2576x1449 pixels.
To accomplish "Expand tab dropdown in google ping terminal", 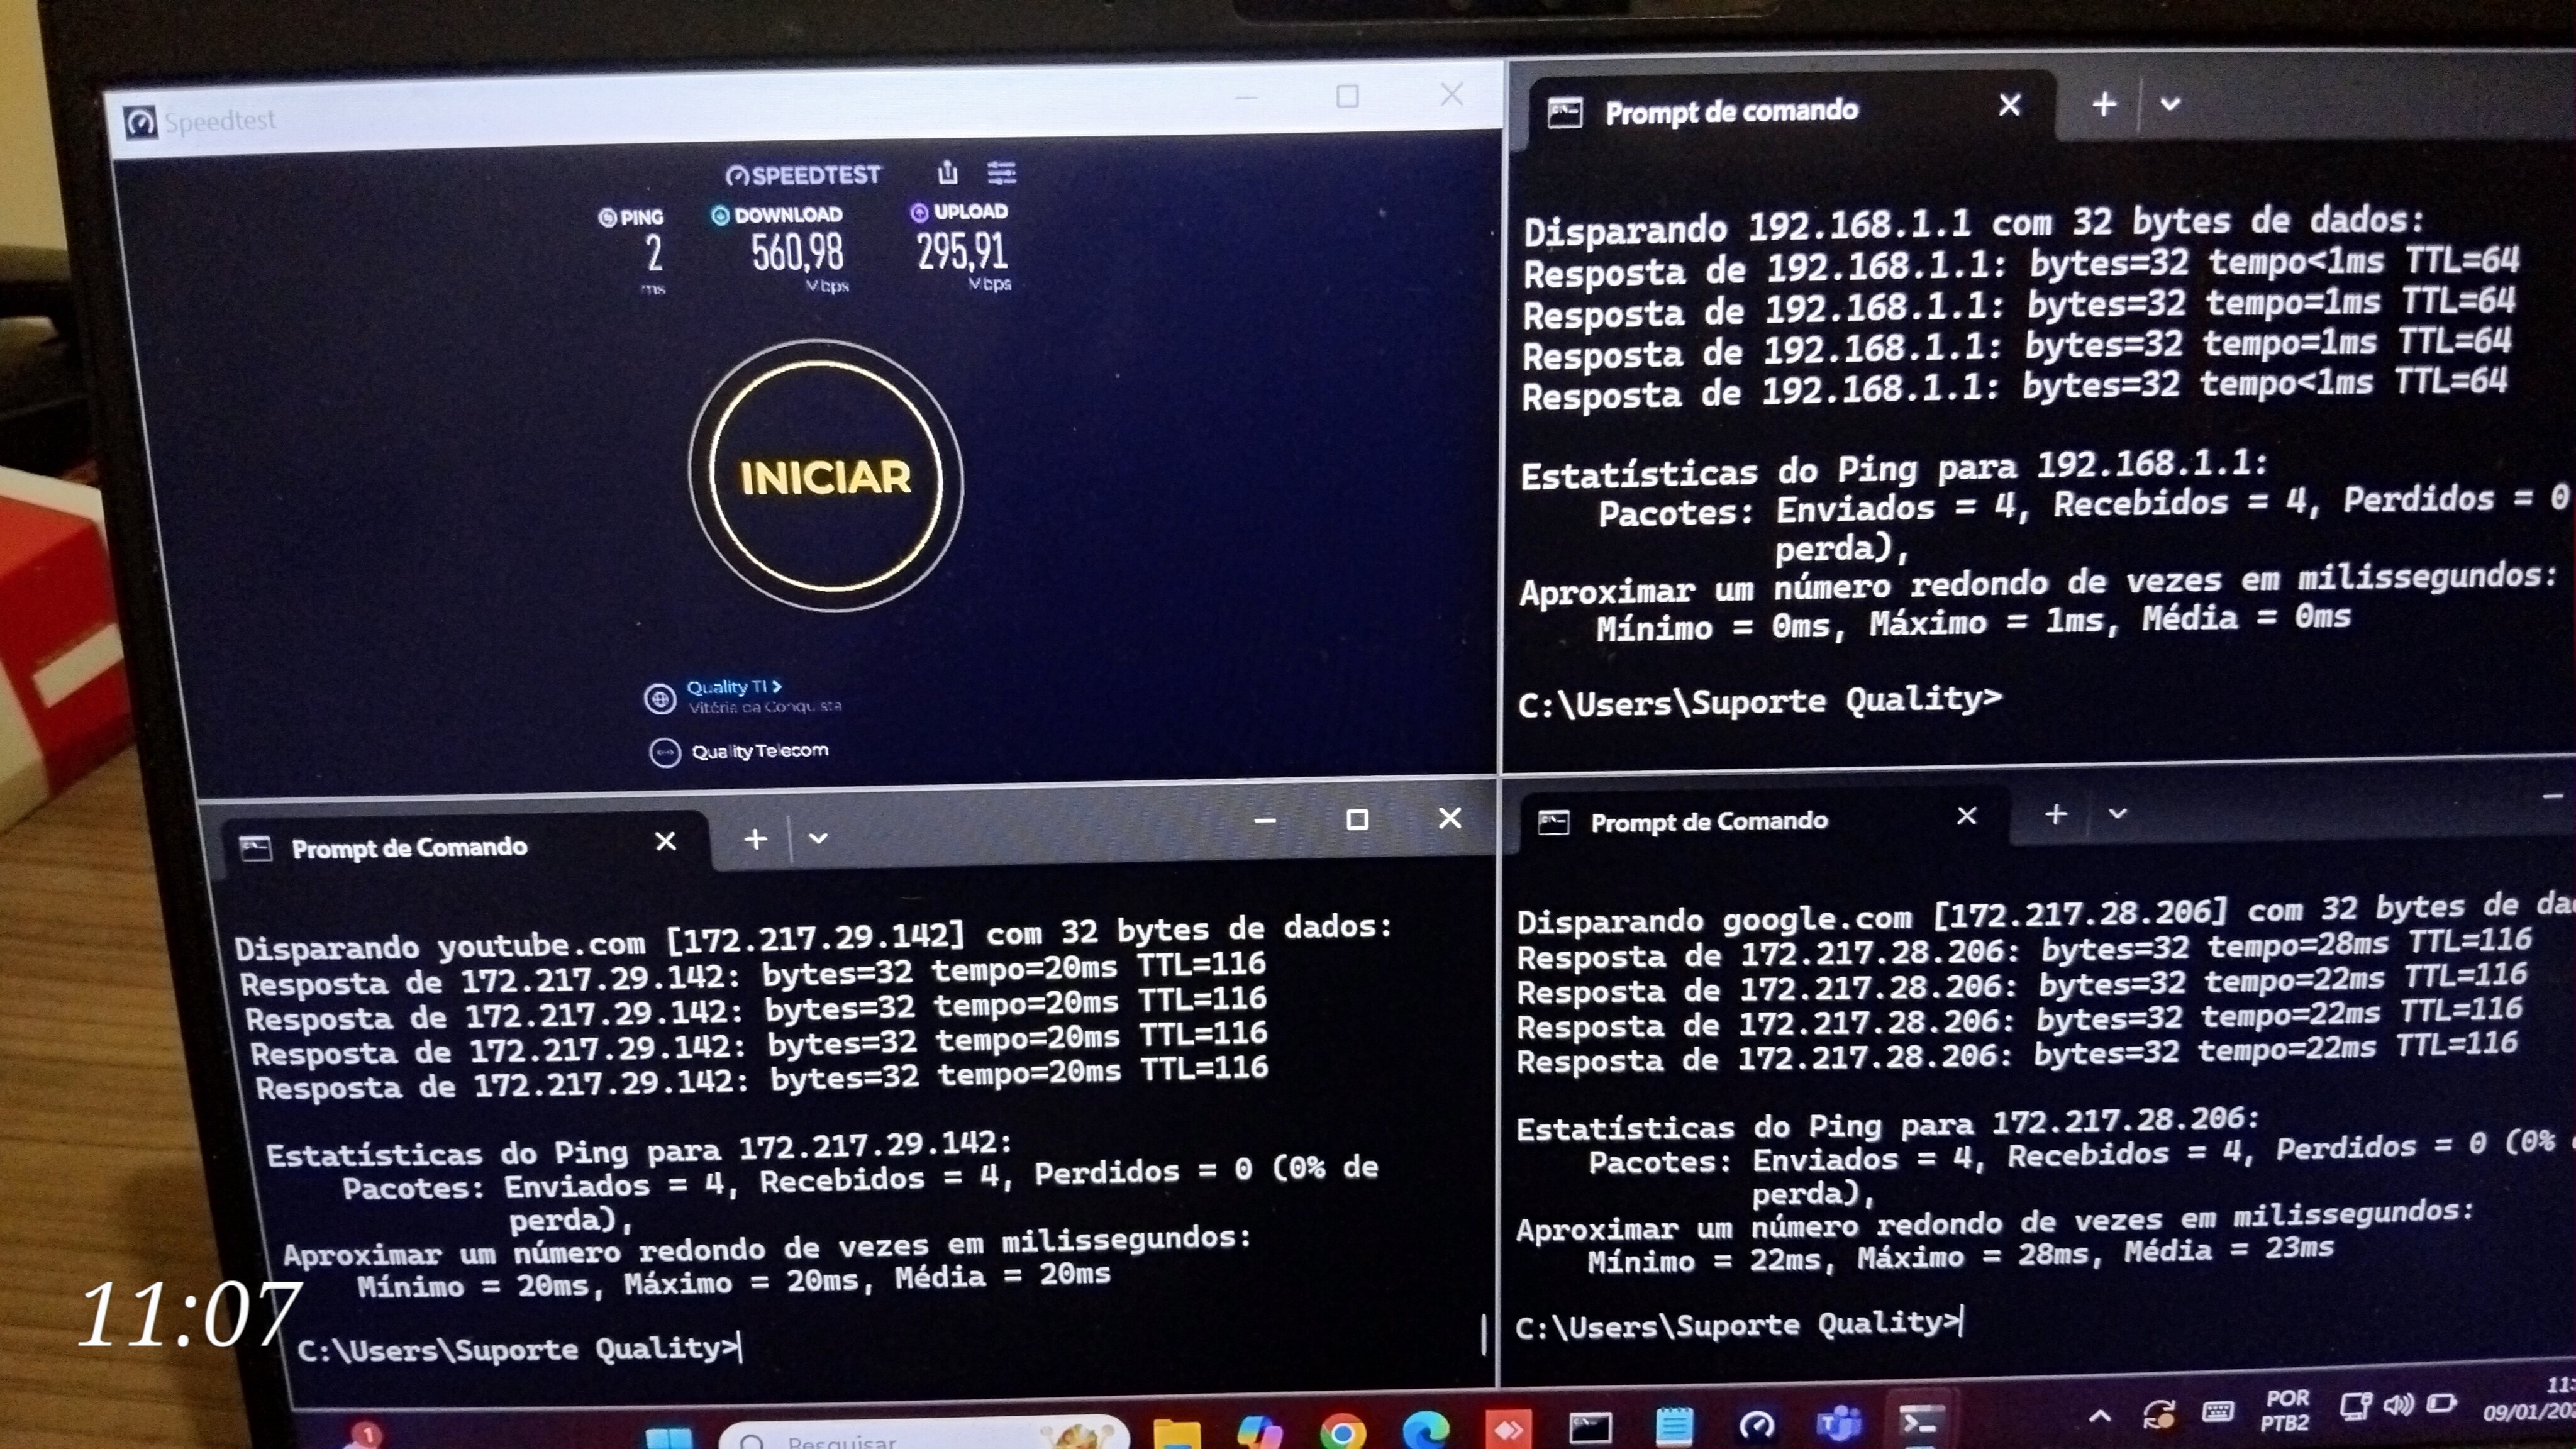I will coord(2117,814).
